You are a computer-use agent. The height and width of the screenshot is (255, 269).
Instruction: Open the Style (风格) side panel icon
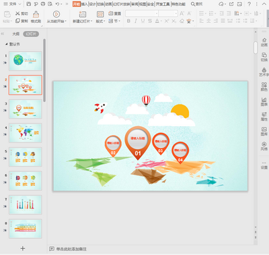click(x=264, y=146)
